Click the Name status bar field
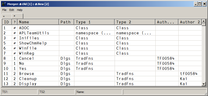Viewport: 208px width, 96px height. (x=99, y=92)
